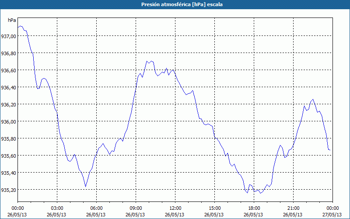
Task: Click the 21:00 time axis label
Action: (x=293, y=208)
